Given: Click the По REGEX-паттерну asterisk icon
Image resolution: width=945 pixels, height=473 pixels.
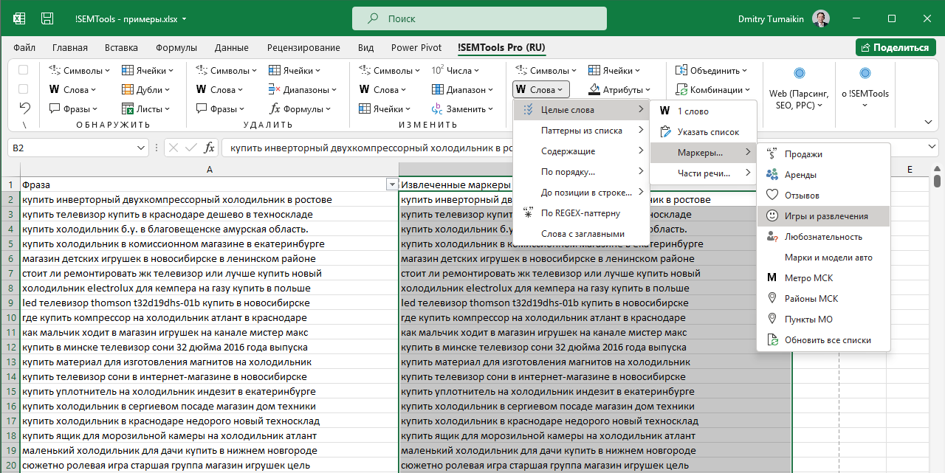Looking at the screenshot, I should click(x=528, y=213).
